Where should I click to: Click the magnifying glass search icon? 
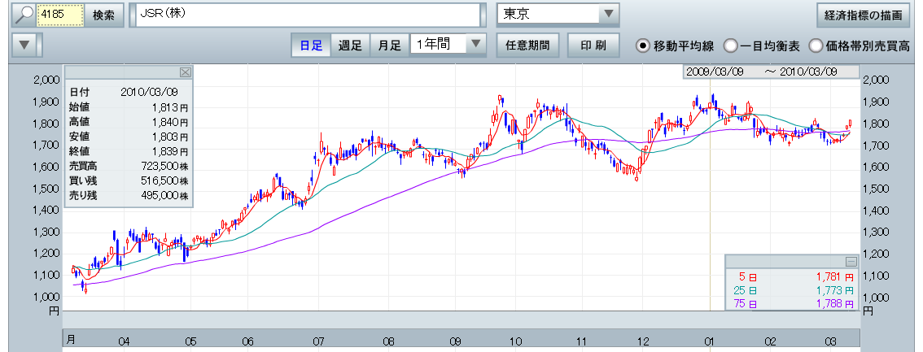(x=25, y=15)
